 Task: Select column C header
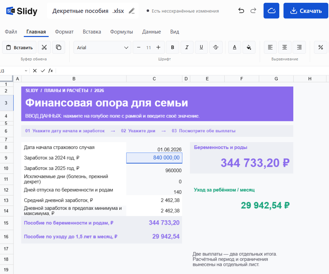154,79
